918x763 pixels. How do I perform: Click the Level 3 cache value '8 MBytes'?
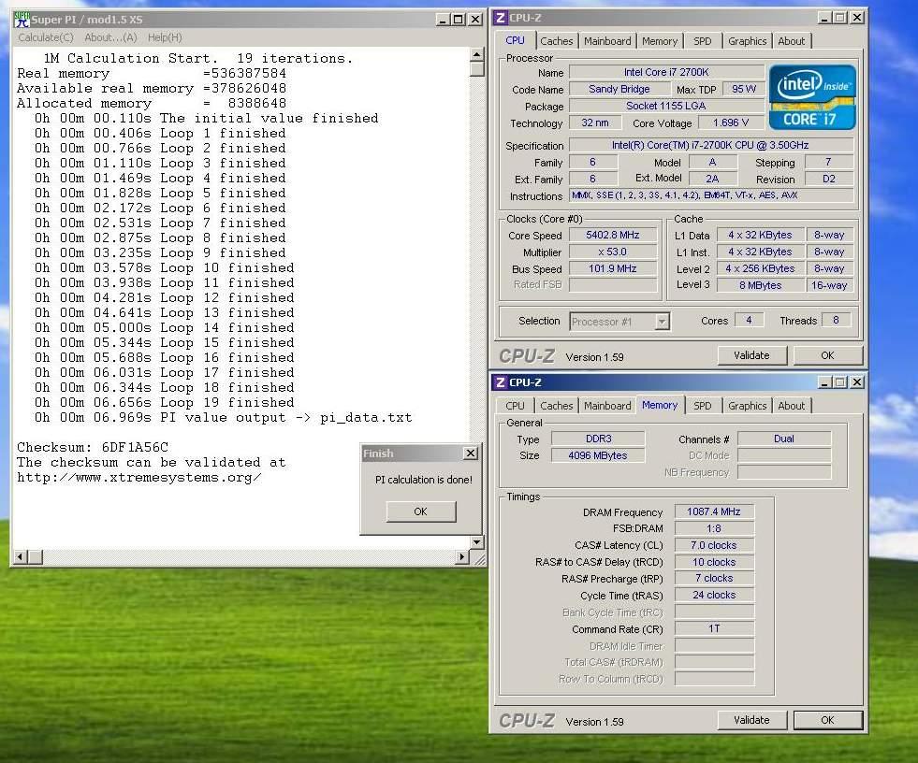(760, 285)
